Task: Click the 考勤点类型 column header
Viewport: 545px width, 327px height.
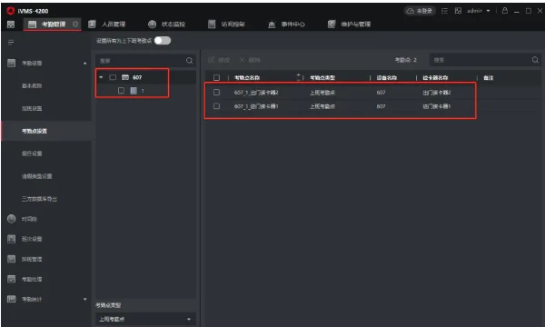Action: coord(322,78)
